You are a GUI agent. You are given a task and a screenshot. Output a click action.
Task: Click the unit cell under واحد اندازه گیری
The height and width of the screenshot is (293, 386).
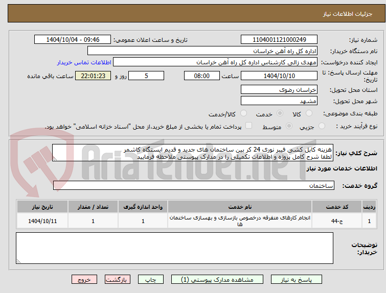click(143, 221)
